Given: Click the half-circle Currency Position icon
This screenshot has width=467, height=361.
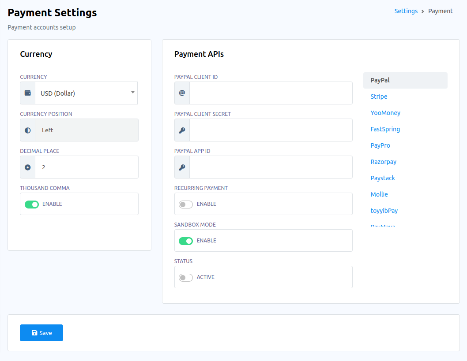Looking at the screenshot, I should click(28, 130).
